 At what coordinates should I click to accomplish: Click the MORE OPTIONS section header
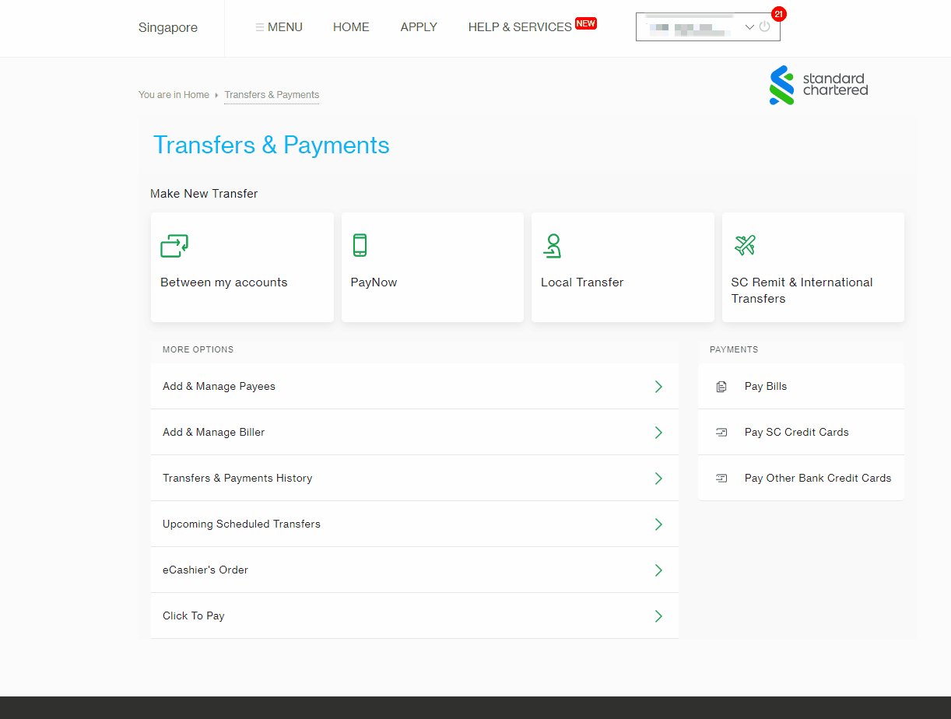pyautogui.click(x=198, y=350)
